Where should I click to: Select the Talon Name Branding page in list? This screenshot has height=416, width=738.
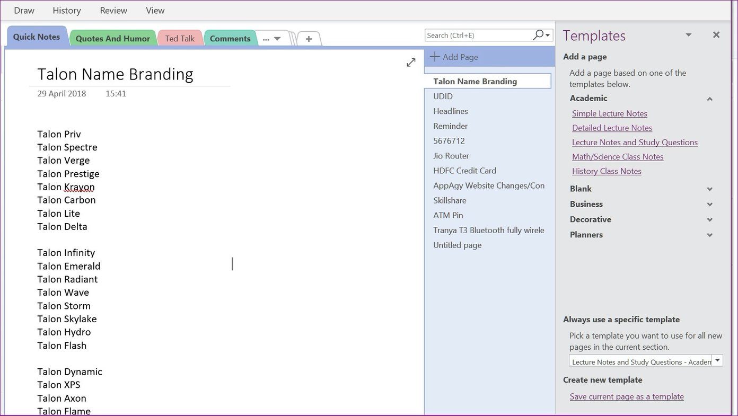click(488, 81)
